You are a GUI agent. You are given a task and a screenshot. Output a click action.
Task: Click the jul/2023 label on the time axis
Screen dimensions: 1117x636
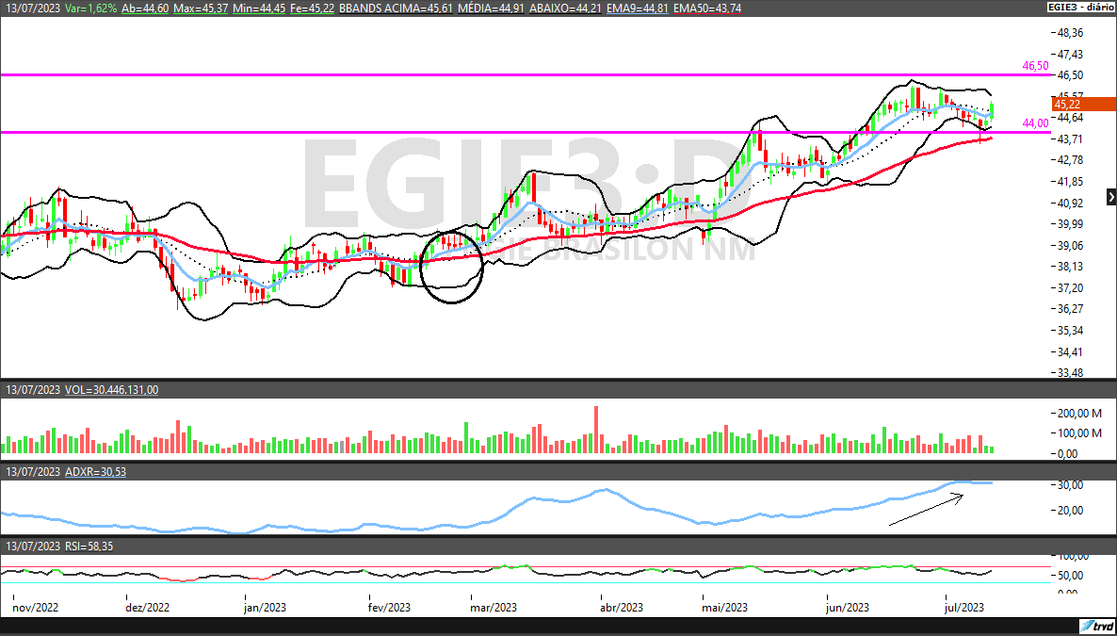[x=963, y=608]
